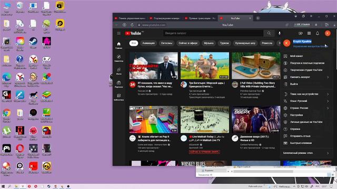The height and width of the screenshot is (189, 337).
Task: Click the YouTube logo
Action: click(133, 33)
